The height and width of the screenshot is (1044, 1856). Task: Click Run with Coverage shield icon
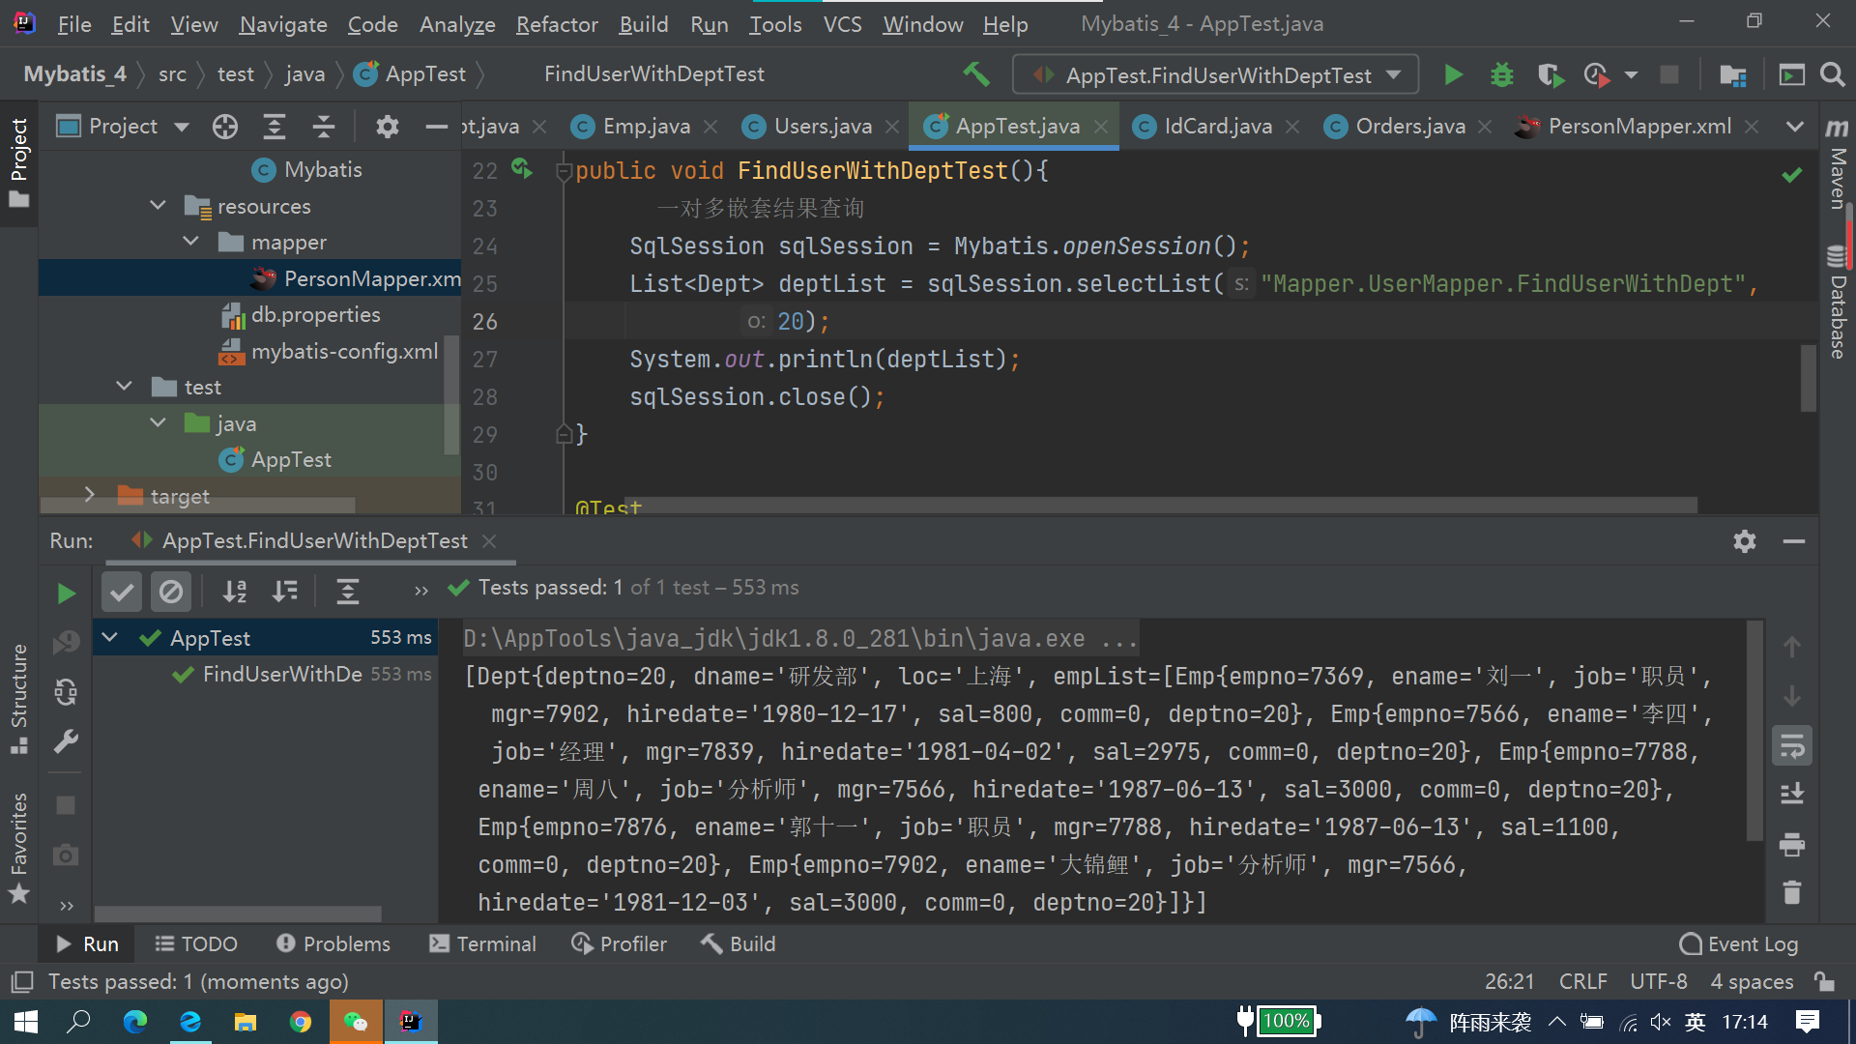pos(1550,74)
